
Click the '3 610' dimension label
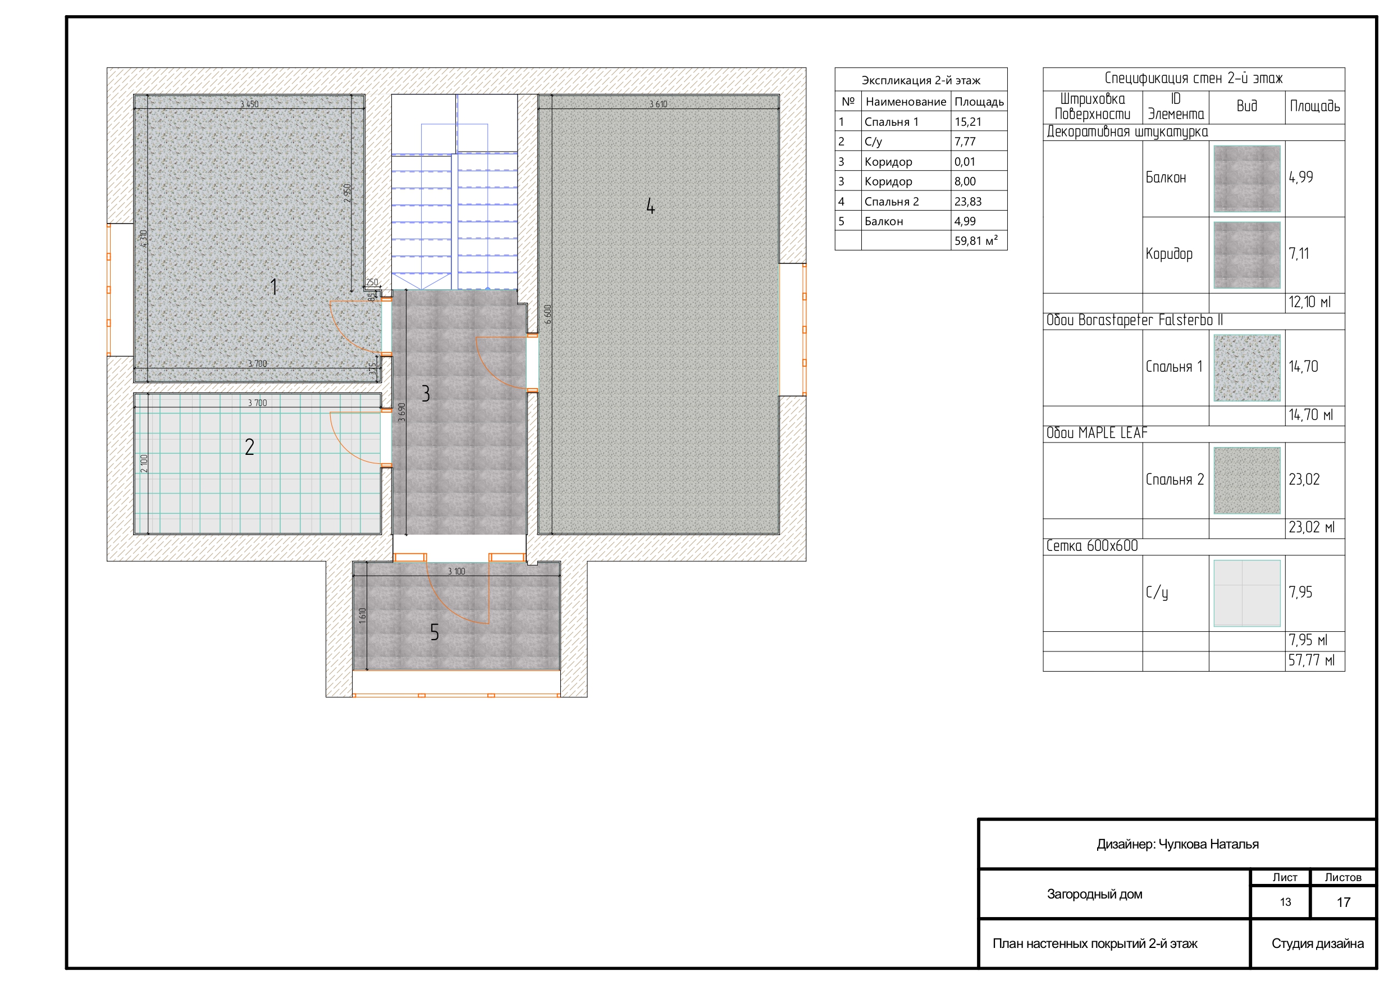coord(658,104)
